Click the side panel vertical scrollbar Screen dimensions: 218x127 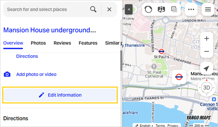(121, 60)
